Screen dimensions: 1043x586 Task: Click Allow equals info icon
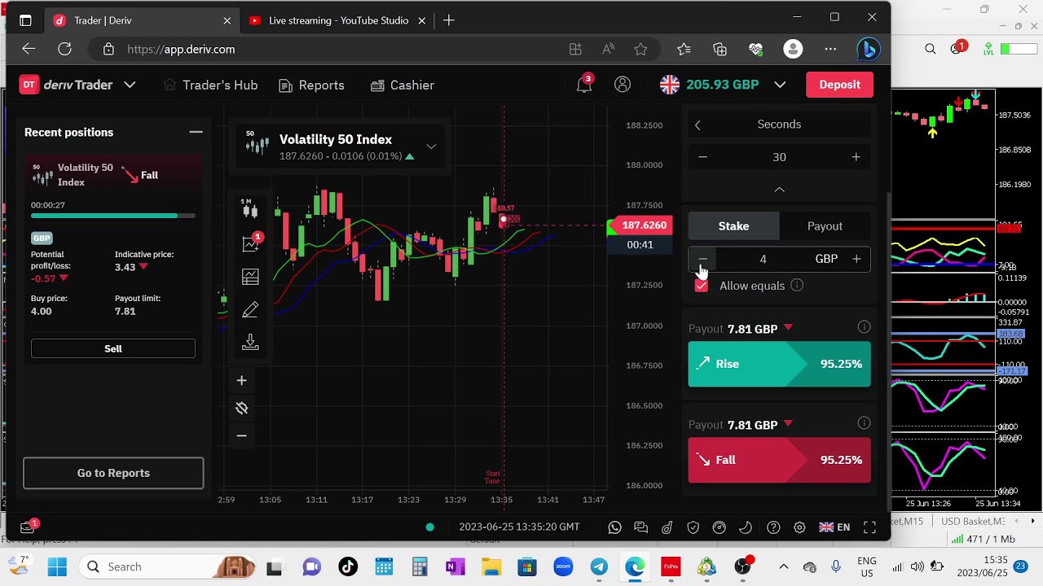tap(797, 285)
